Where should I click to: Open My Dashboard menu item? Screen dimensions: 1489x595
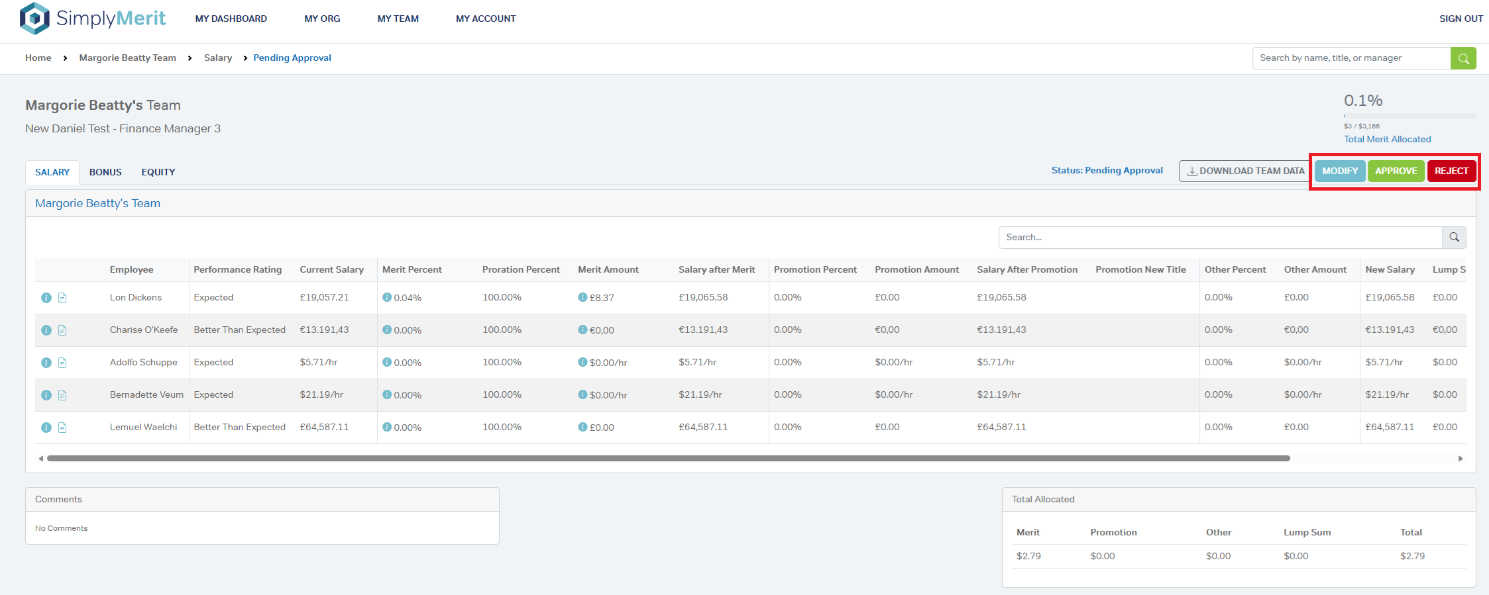click(231, 19)
